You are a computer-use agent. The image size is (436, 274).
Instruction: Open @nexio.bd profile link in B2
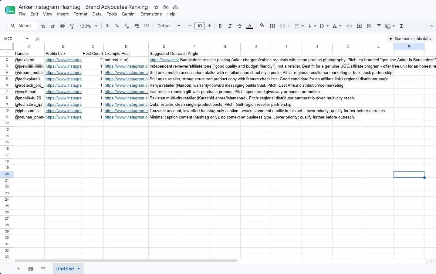coord(63,60)
